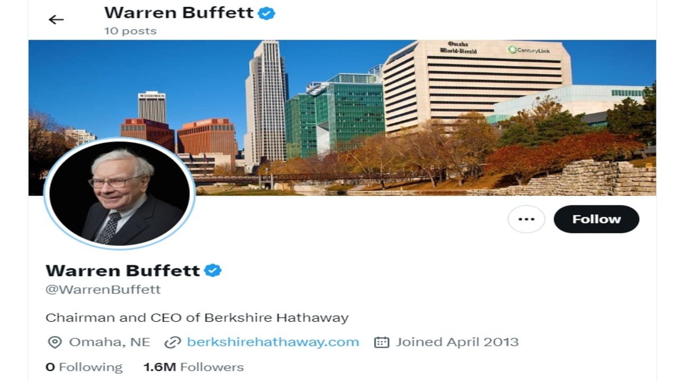Click the @WarrenBuffett handle

(103, 289)
